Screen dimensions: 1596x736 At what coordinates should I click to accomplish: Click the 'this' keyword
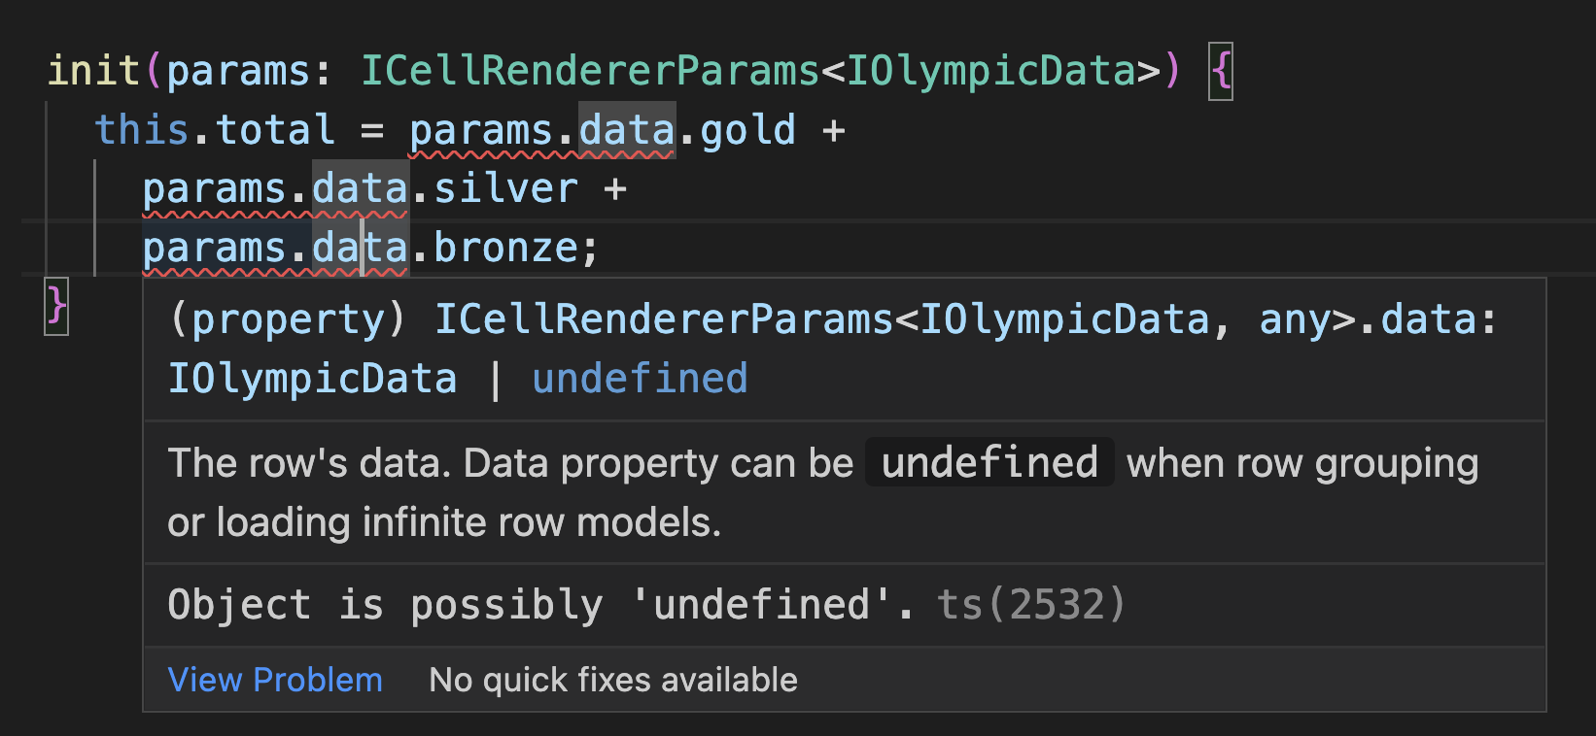point(141,129)
